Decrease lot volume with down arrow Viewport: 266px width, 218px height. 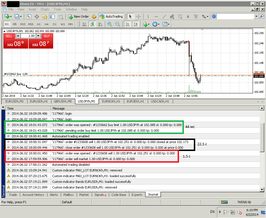[x=18, y=36]
